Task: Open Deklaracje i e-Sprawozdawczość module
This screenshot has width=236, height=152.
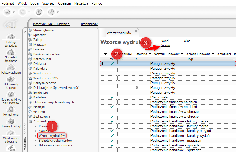Action: 56,88
